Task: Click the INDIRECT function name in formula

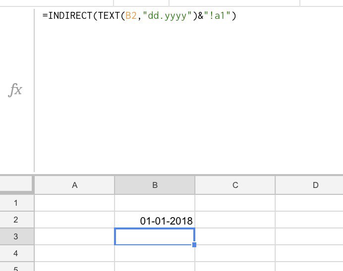Action: (70, 16)
